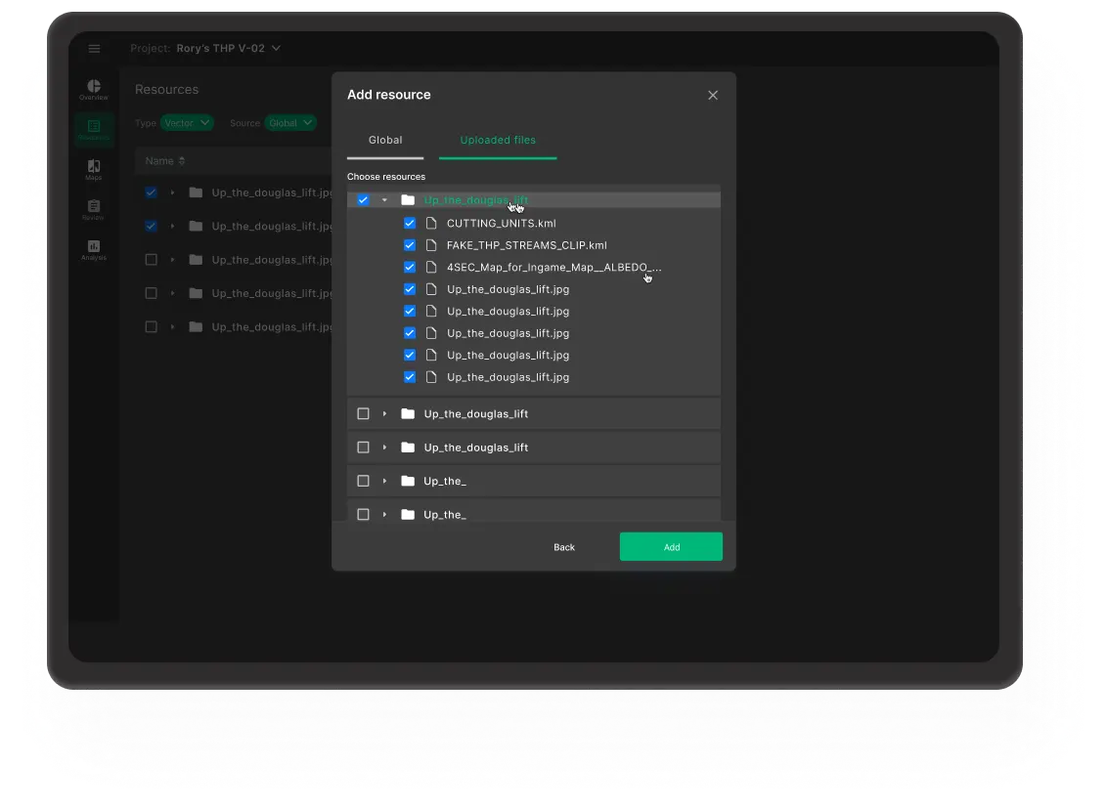1107x809 pixels.
Task: Uncheck the FAKE_THP_STREAMS_CLIP.kml checkbox
Action: click(x=410, y=245)
